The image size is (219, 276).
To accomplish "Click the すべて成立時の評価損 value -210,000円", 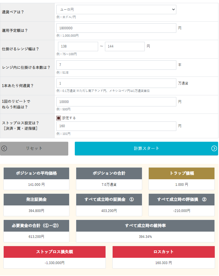I will [x=181, y=211].
